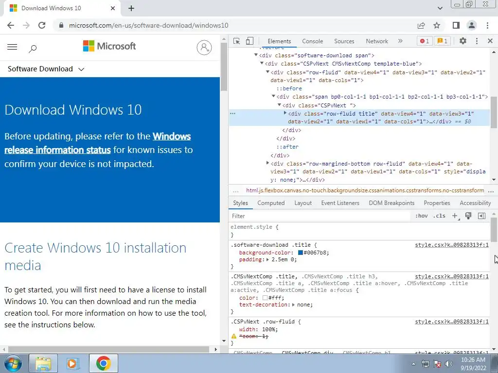Activate the inspect element picker icon
The width and height of the screenshot is (498, 373).
point(236,41)
